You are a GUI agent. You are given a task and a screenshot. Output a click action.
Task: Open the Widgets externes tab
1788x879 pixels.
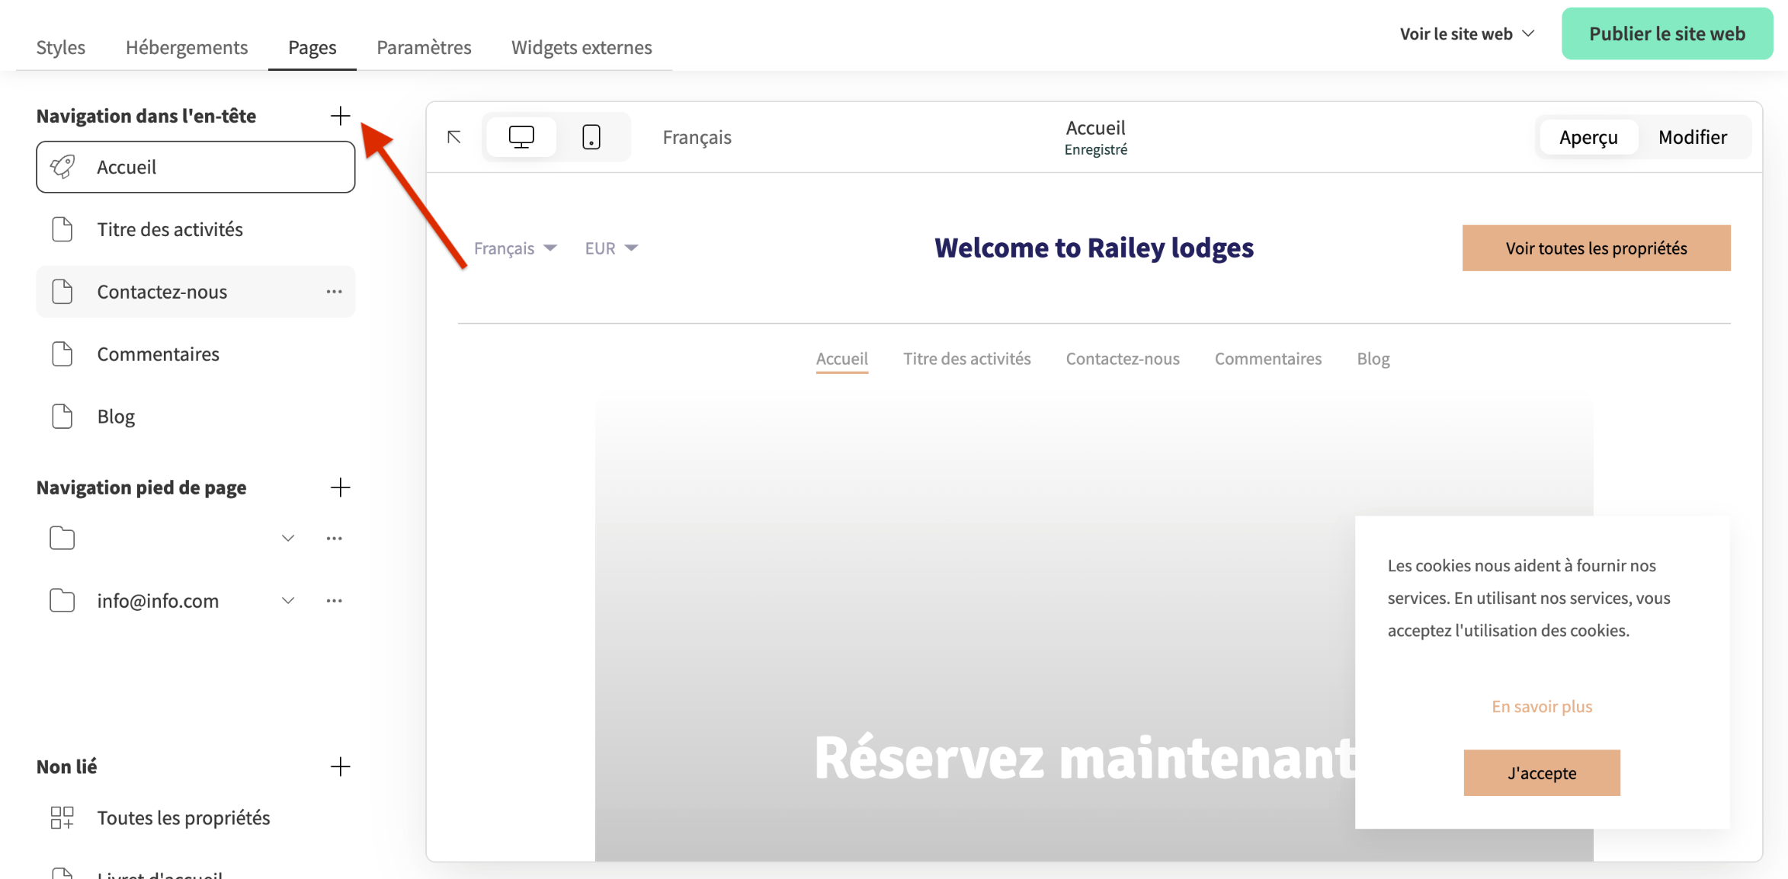click(x=582, y=46)
